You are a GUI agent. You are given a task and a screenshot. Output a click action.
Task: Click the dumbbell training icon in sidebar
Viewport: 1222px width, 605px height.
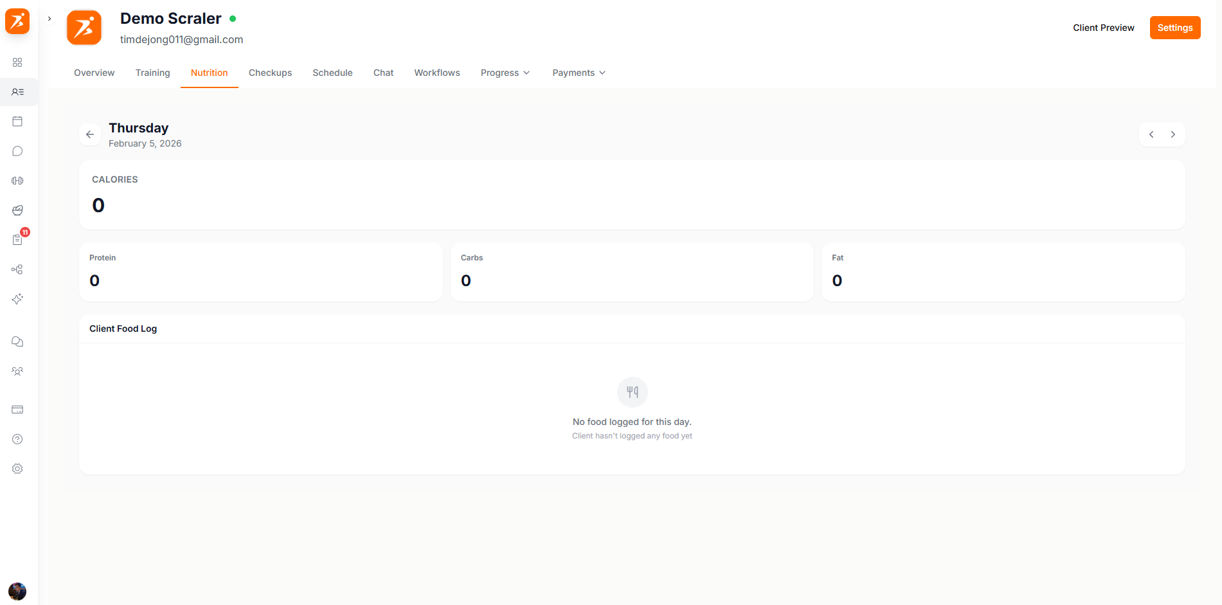[17, 181]
